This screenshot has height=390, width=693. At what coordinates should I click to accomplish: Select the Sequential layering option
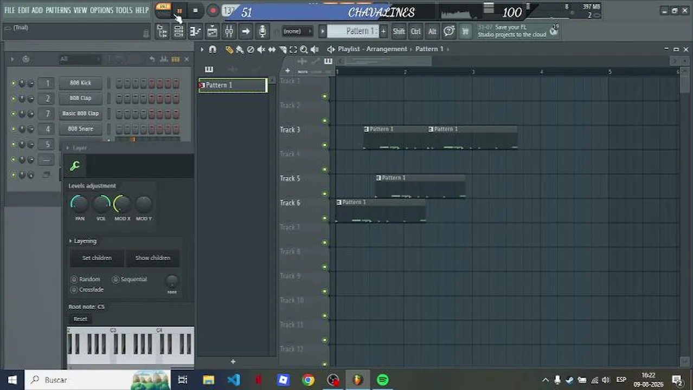pyautogui.click(x=130, y=279)
